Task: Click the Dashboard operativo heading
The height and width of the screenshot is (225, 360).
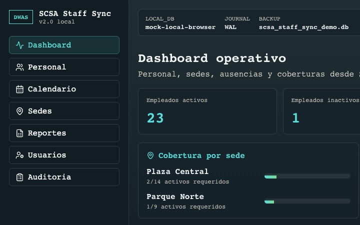Action: (212, 58)
